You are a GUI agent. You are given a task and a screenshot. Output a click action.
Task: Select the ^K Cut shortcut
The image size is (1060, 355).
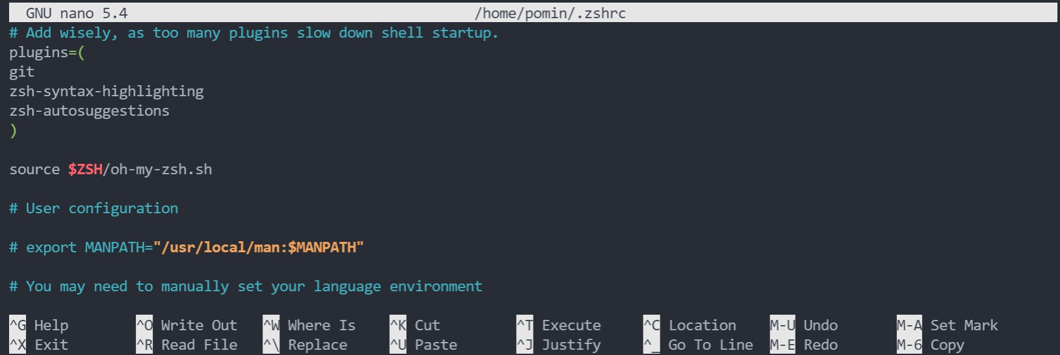pyautogui.click(x=415, y=325)
